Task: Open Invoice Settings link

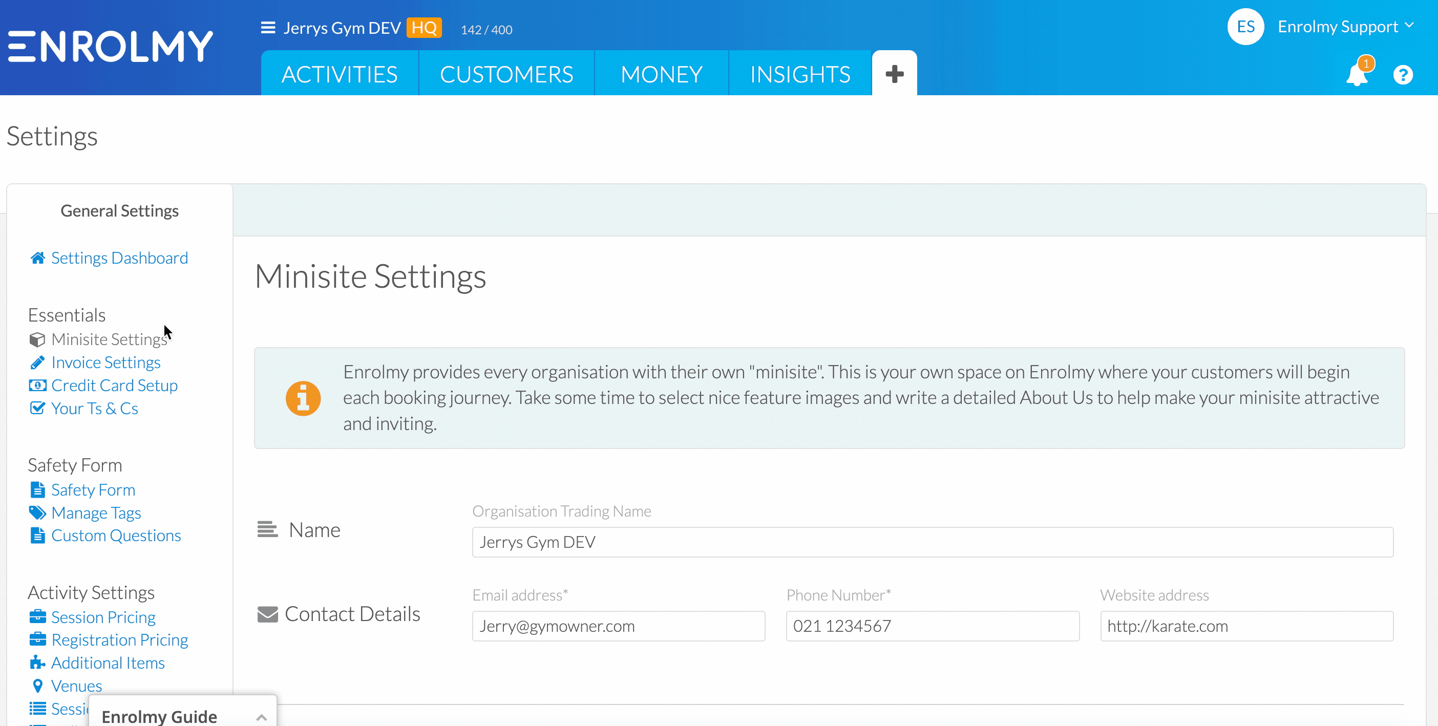Action: point(106,362)
